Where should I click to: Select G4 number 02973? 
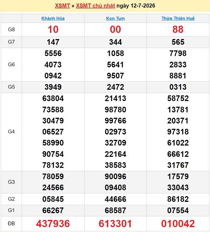point(116,132)
